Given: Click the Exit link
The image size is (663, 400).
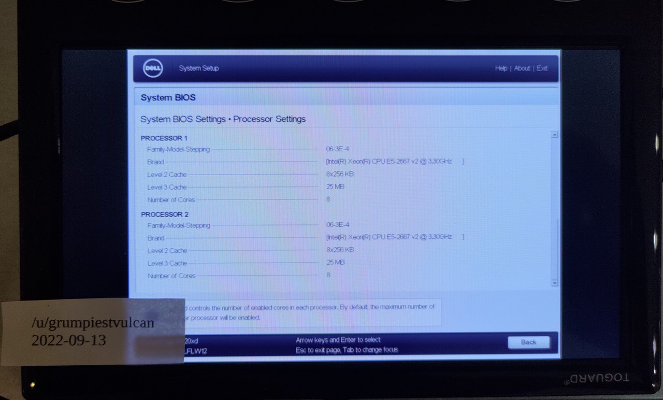Looking at the screenshot, I should click(542, 68).
